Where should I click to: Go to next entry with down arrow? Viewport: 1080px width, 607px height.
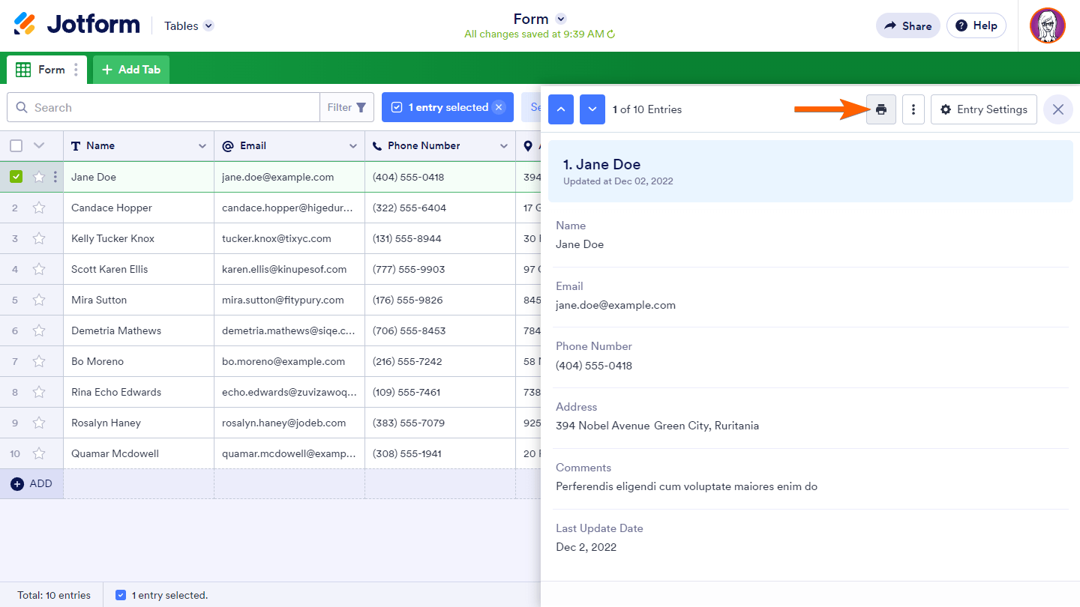click(x=592, y=109)
